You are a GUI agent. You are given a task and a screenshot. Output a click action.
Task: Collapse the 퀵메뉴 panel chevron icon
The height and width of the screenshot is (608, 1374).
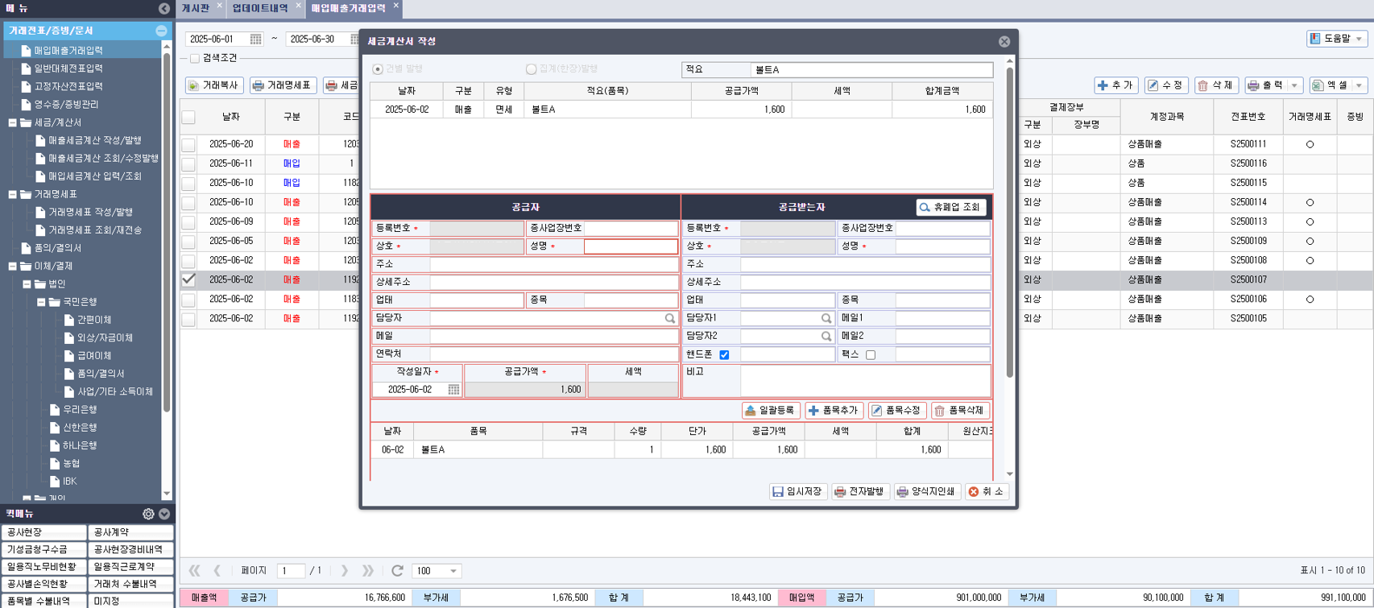click(164, 514)
